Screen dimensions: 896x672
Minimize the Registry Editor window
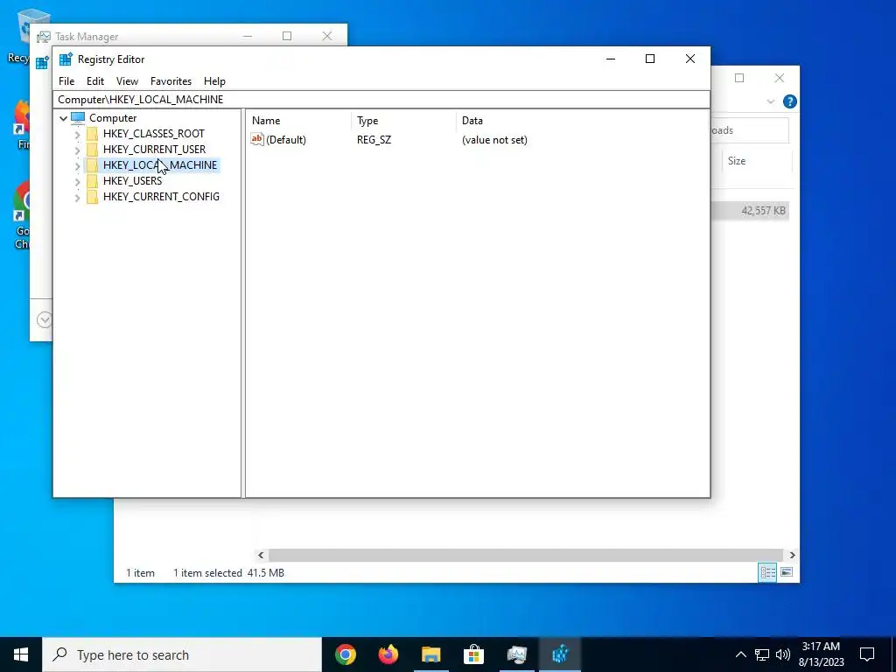(x=611, y=59)
